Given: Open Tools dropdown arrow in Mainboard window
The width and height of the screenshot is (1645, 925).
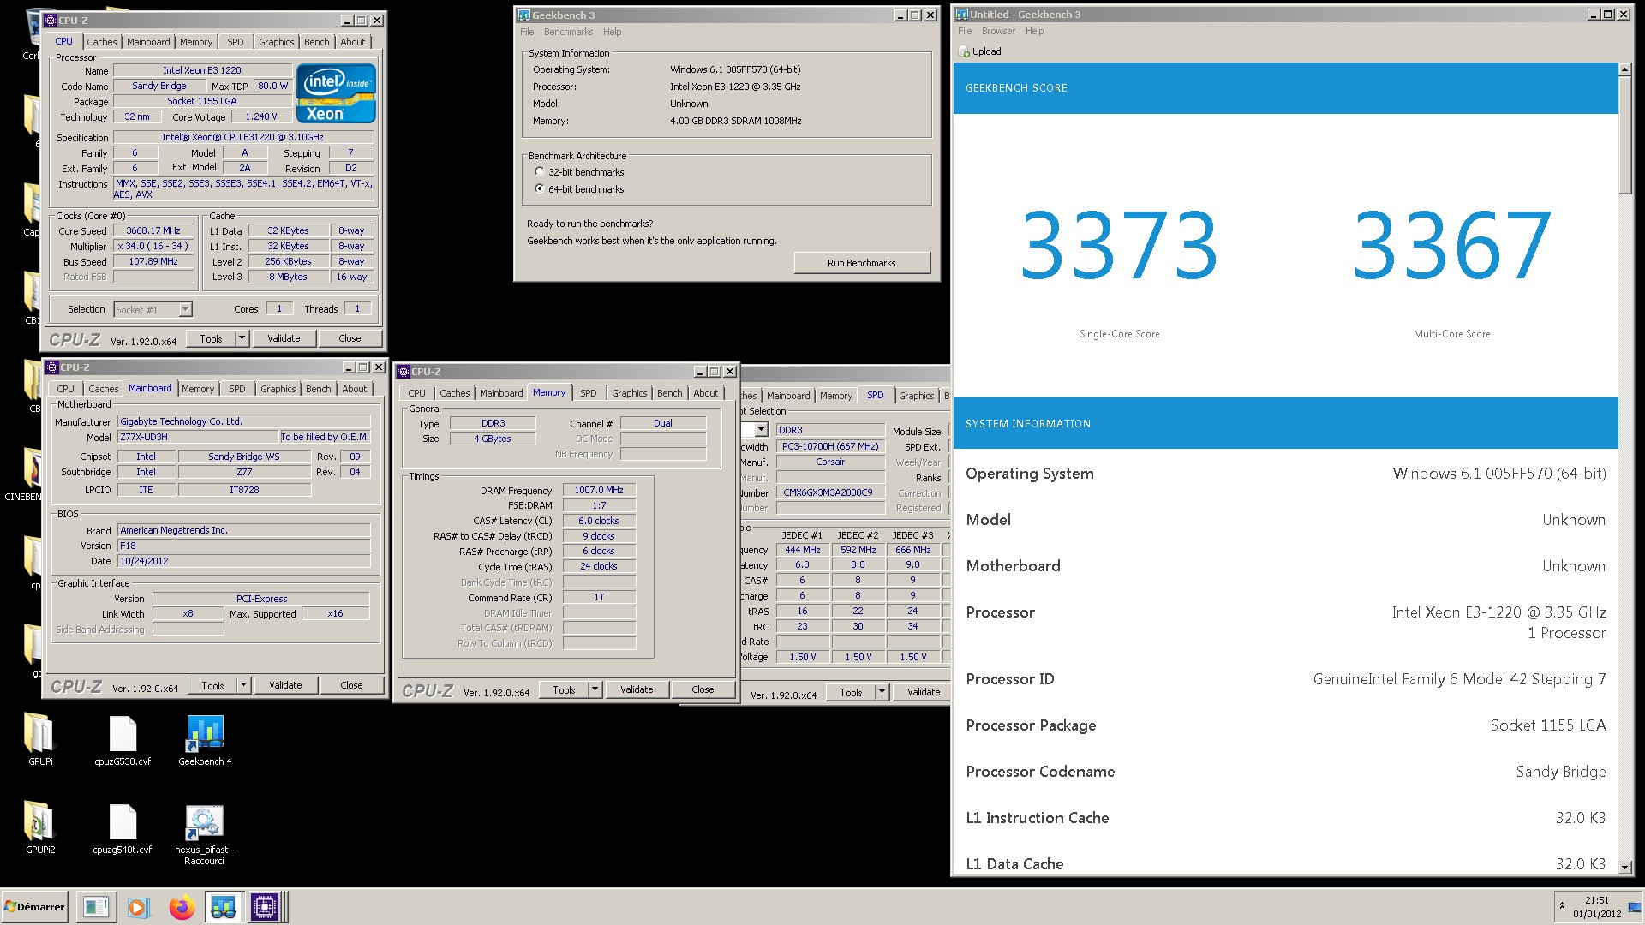Looking at the screenshot, I should click(243, 685).
